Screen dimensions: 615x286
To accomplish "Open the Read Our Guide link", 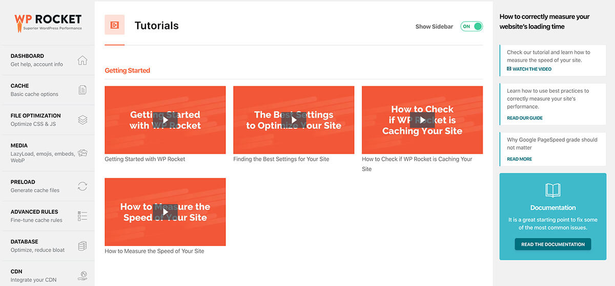I will tap(525, 118).
